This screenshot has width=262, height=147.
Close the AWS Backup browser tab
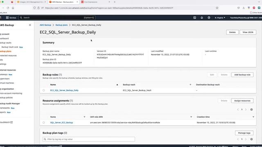[77, 2]
